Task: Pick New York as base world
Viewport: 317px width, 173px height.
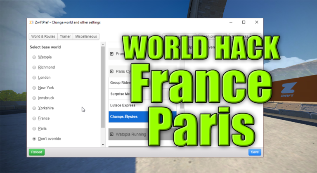Action: point(34,88)
